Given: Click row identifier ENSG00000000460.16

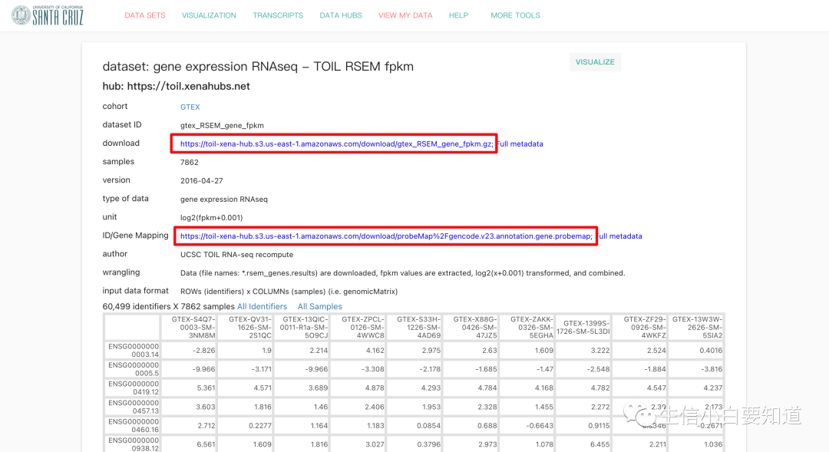Looking at the screenshot, I should tap(133, 426).
